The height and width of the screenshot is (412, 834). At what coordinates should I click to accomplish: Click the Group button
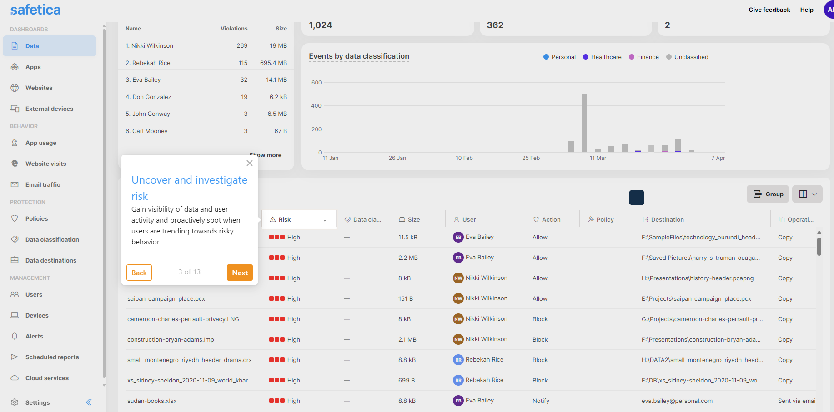click(x=768, y=194)
